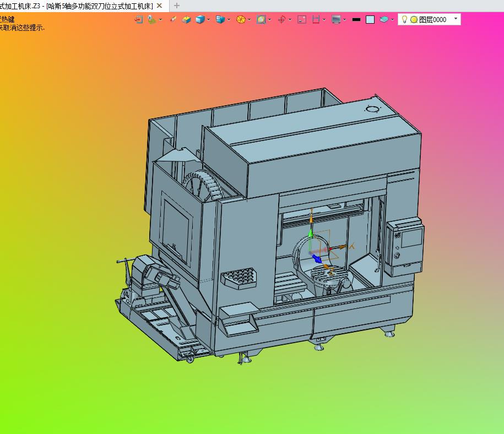Expand the zoom view dropdown arrow
The width and height of the screenshot is (504, 434).
[x=270, y=20]
